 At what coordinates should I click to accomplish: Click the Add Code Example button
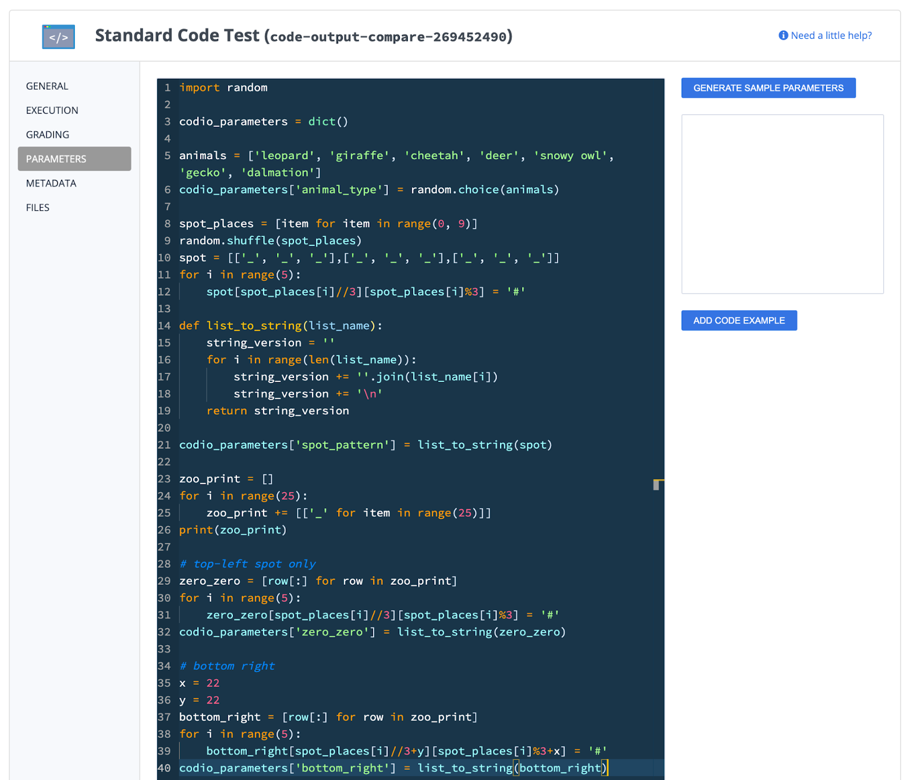(739, 320)
